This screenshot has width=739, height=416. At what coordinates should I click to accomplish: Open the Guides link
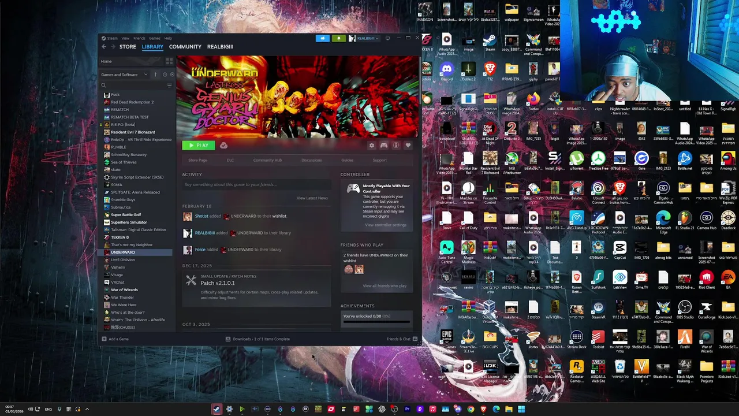pyautogui.click(x=347, y=161)
